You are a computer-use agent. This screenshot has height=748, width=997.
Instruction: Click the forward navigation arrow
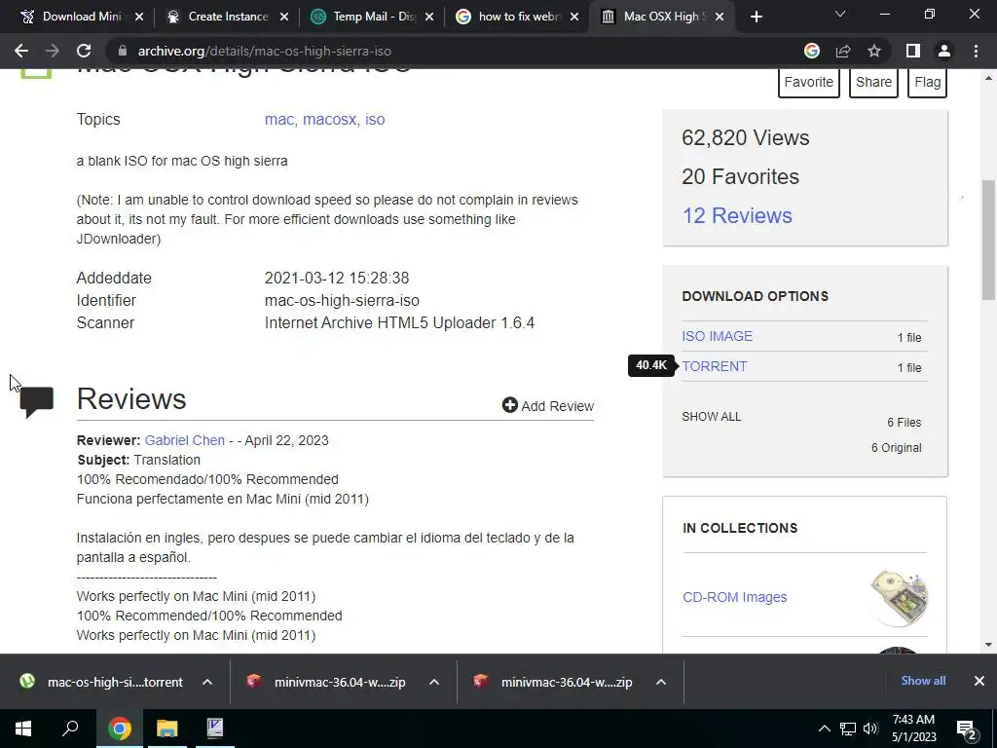[x=53, y=51]
